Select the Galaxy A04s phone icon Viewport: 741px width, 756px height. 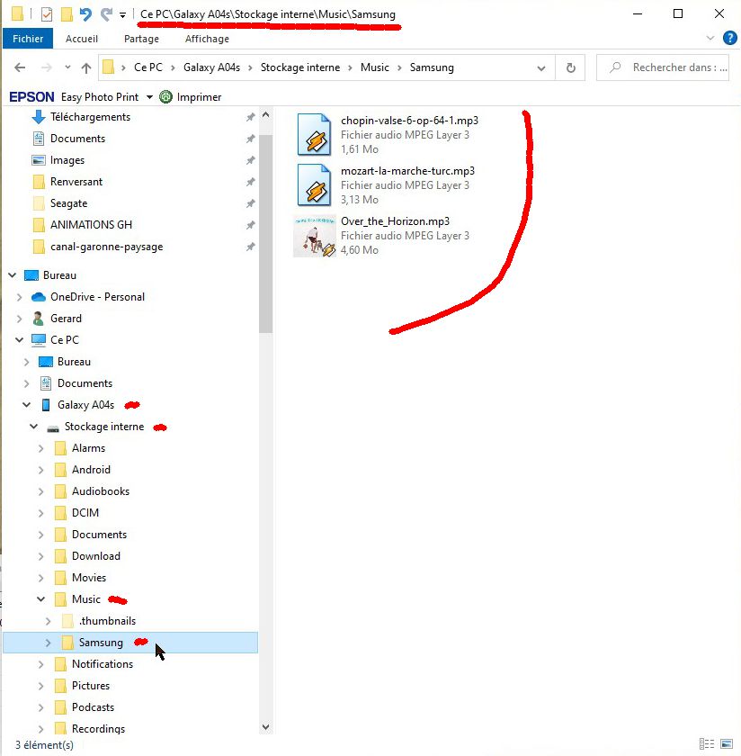[x=46, y=405]
